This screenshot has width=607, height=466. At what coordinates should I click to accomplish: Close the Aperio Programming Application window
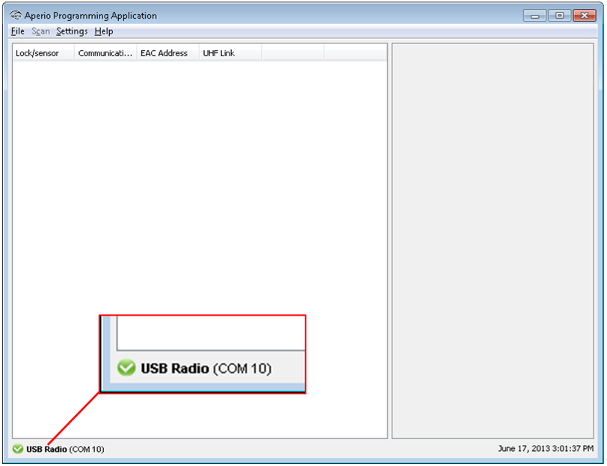click(x=585, y=16)
